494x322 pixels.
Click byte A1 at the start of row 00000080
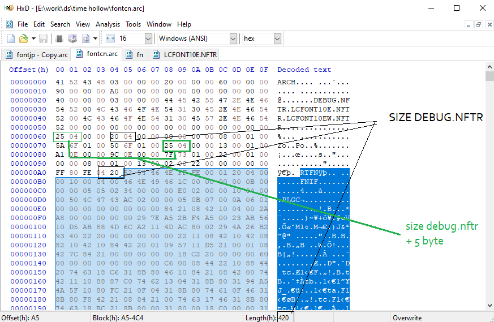point(60,154)
